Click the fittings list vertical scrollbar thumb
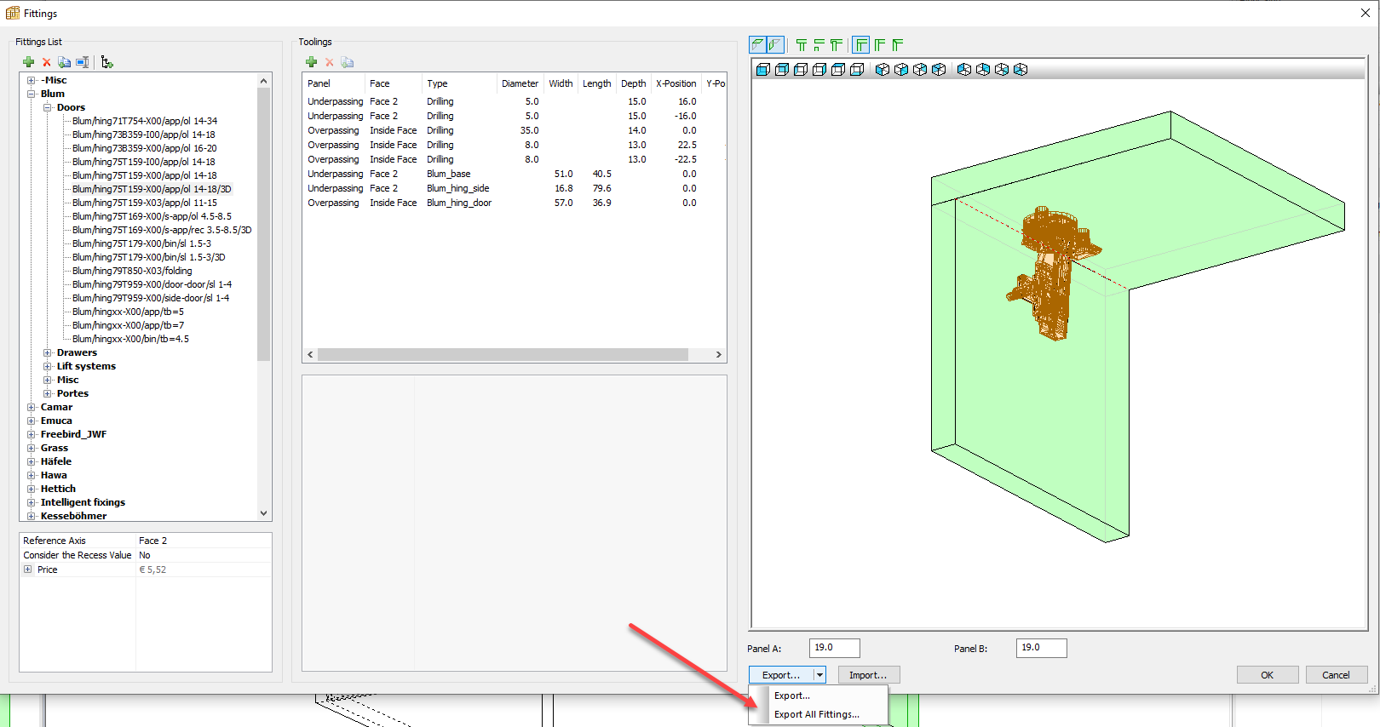This screenshot has width=1380, height=727. [x=263, y=223]
